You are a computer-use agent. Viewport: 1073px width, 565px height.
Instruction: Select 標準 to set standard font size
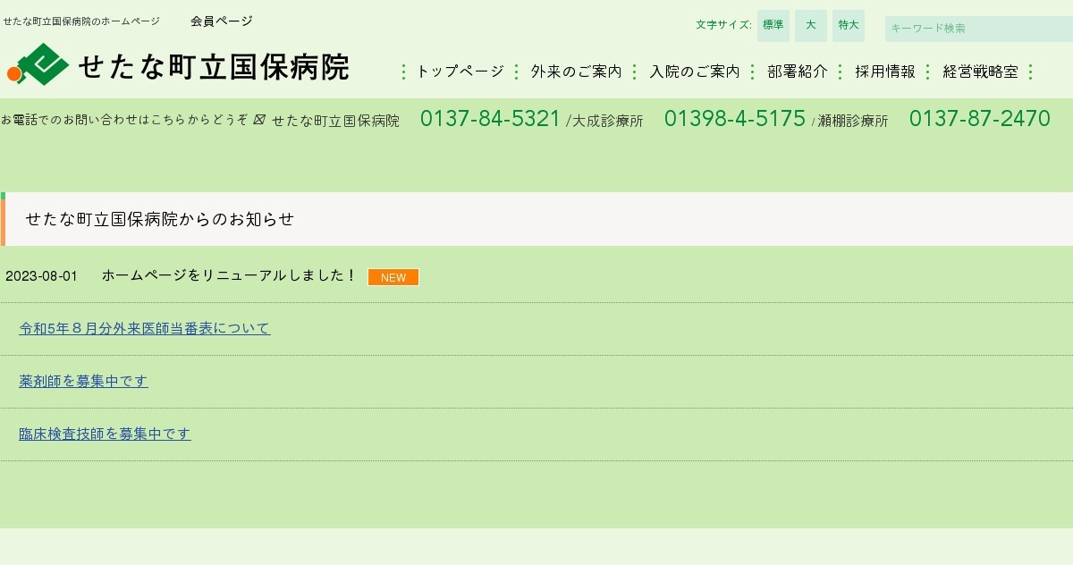[773, 25]
